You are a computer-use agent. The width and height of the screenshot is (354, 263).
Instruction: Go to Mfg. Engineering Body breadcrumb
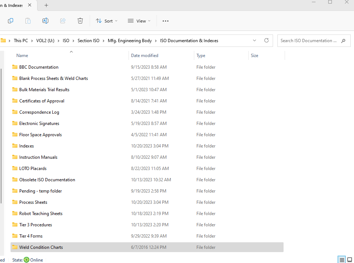coord(130,41)
